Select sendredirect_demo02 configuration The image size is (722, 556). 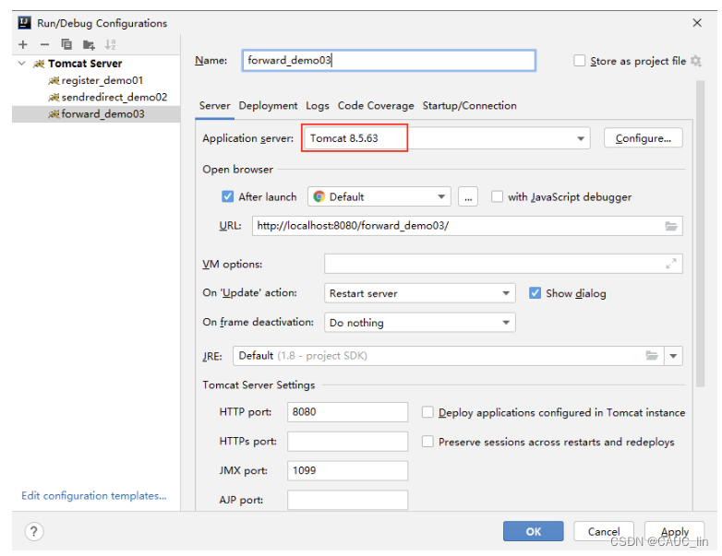click(96, 97)
